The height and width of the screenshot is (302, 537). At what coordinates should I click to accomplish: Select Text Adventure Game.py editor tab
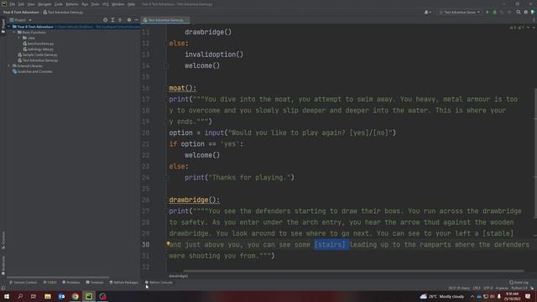coord(166,20)
